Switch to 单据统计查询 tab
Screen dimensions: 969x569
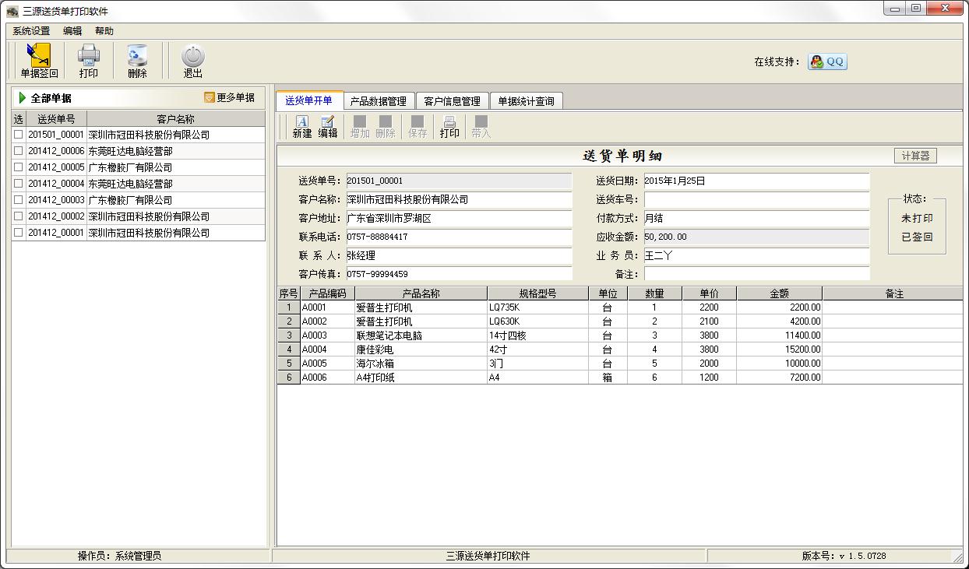click(527, 101)
